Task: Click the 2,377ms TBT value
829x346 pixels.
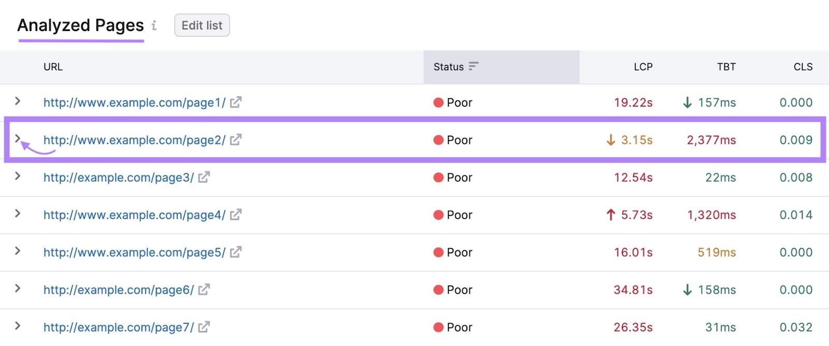Action: (x=711, y=140)
